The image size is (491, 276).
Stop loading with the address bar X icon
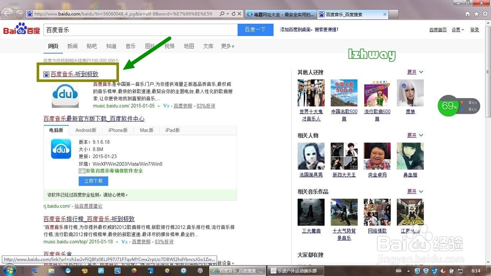point(239,14)
